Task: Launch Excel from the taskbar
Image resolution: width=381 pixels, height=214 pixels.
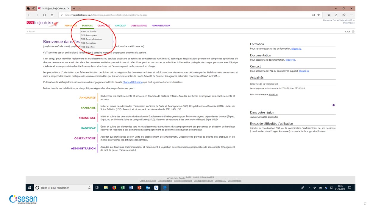Action: 122,188
